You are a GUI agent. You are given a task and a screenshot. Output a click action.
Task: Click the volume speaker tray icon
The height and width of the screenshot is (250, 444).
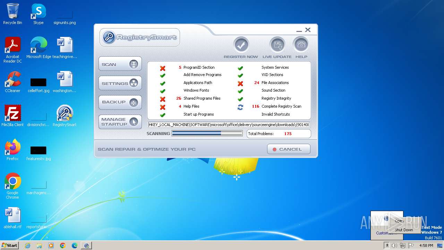click(x=394, y=245)
